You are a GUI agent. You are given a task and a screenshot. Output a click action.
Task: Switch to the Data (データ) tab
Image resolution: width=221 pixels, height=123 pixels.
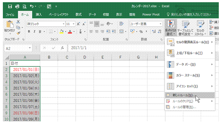92,15
